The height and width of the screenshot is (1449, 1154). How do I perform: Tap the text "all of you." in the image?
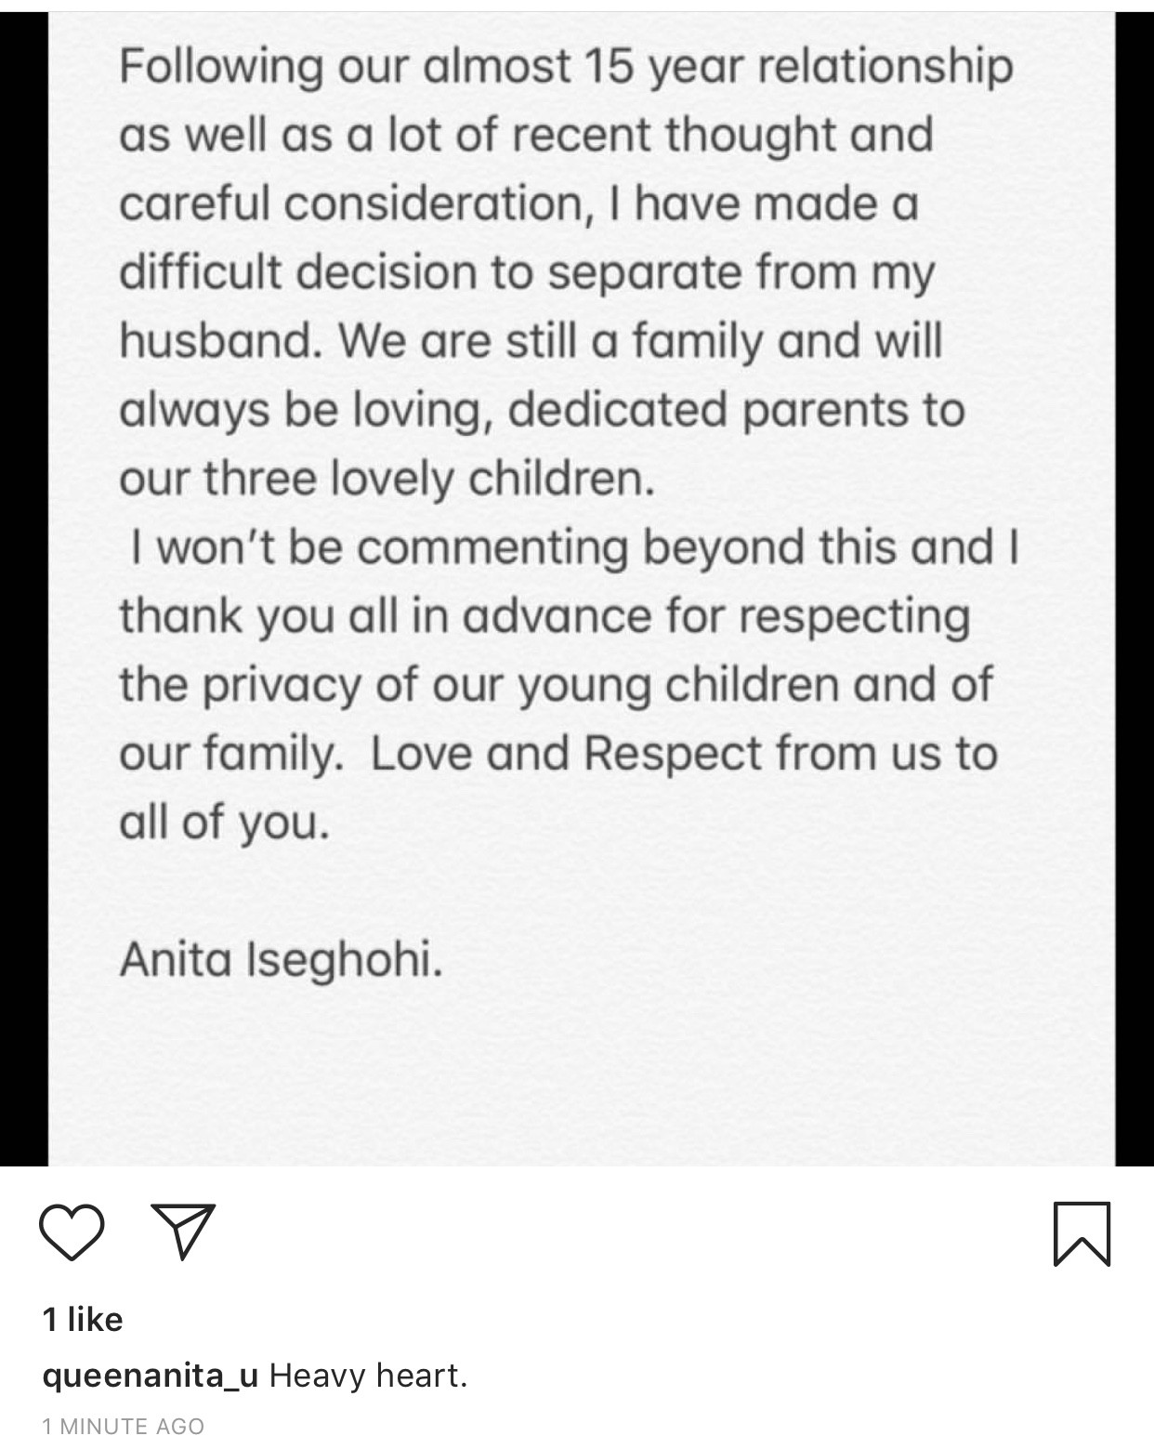224,823
